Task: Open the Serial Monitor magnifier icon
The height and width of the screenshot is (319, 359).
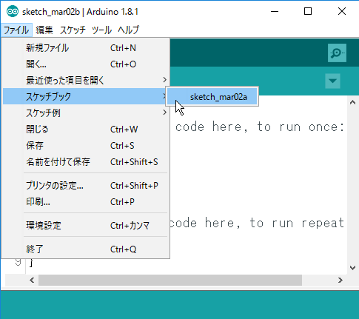Action: [x=337, y=53]
